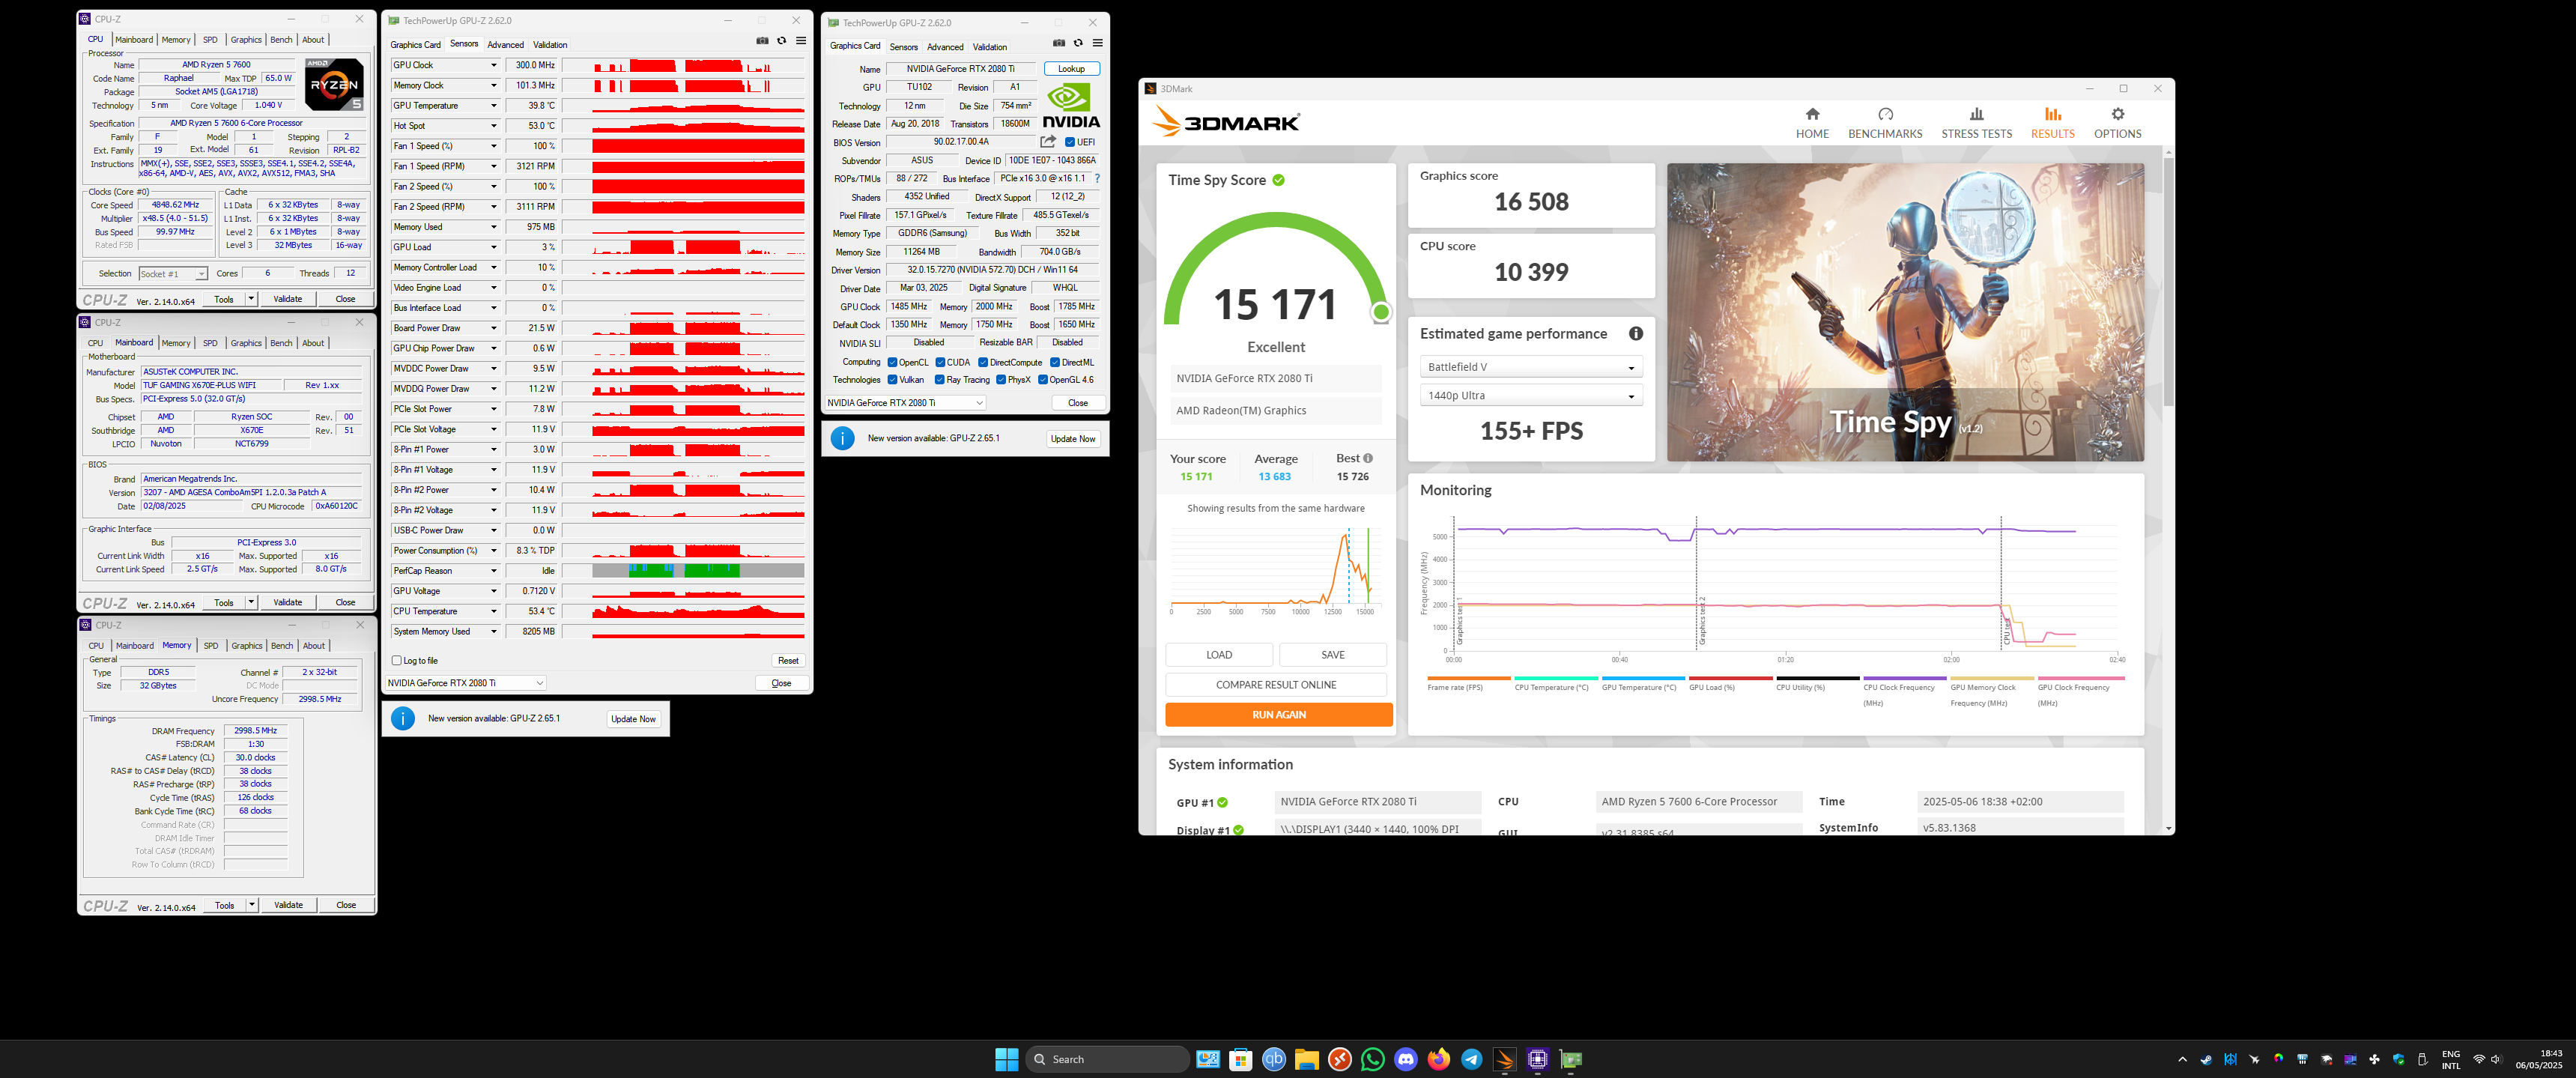Toggle the DirectML checkbox

tap(1055, 362)
